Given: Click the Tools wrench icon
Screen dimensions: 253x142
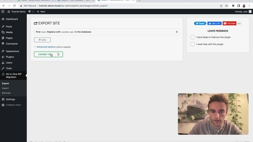Looking at the screenshot, I should 3,68.
